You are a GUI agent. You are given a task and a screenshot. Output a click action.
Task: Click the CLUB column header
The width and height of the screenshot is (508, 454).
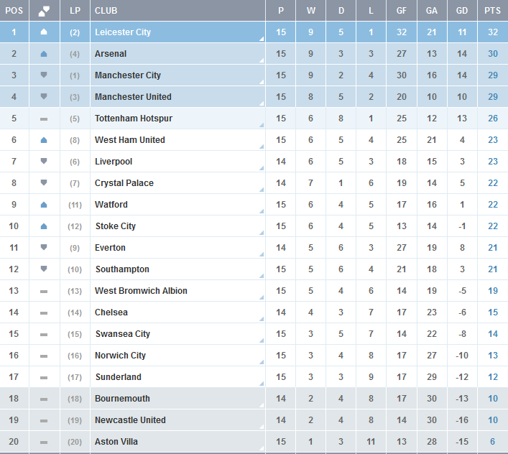click(106, 11)
